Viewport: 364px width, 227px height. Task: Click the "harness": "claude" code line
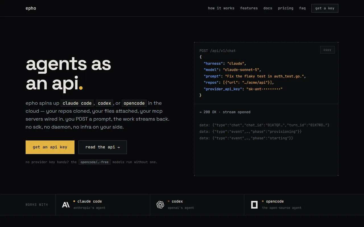point(225,64)
